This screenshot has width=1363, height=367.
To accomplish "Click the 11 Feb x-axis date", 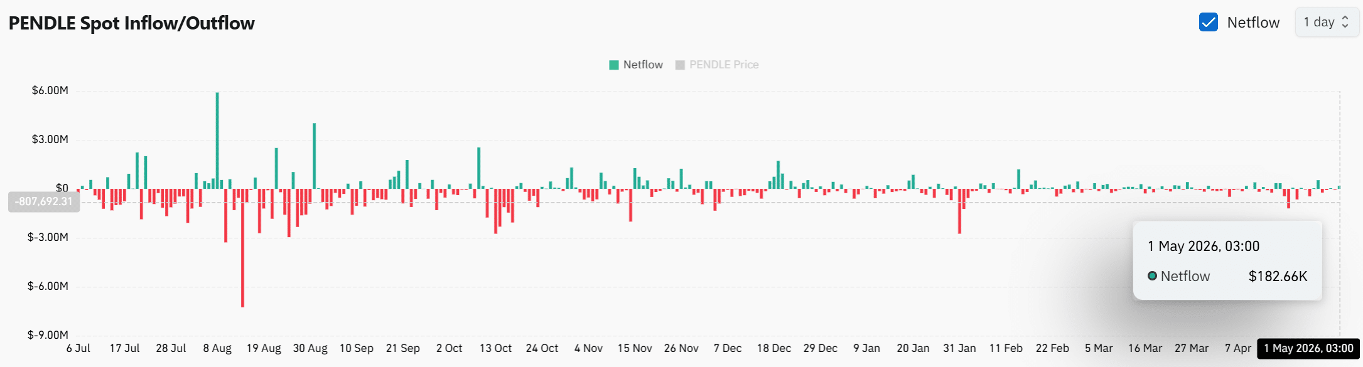I will point(1006,348).
